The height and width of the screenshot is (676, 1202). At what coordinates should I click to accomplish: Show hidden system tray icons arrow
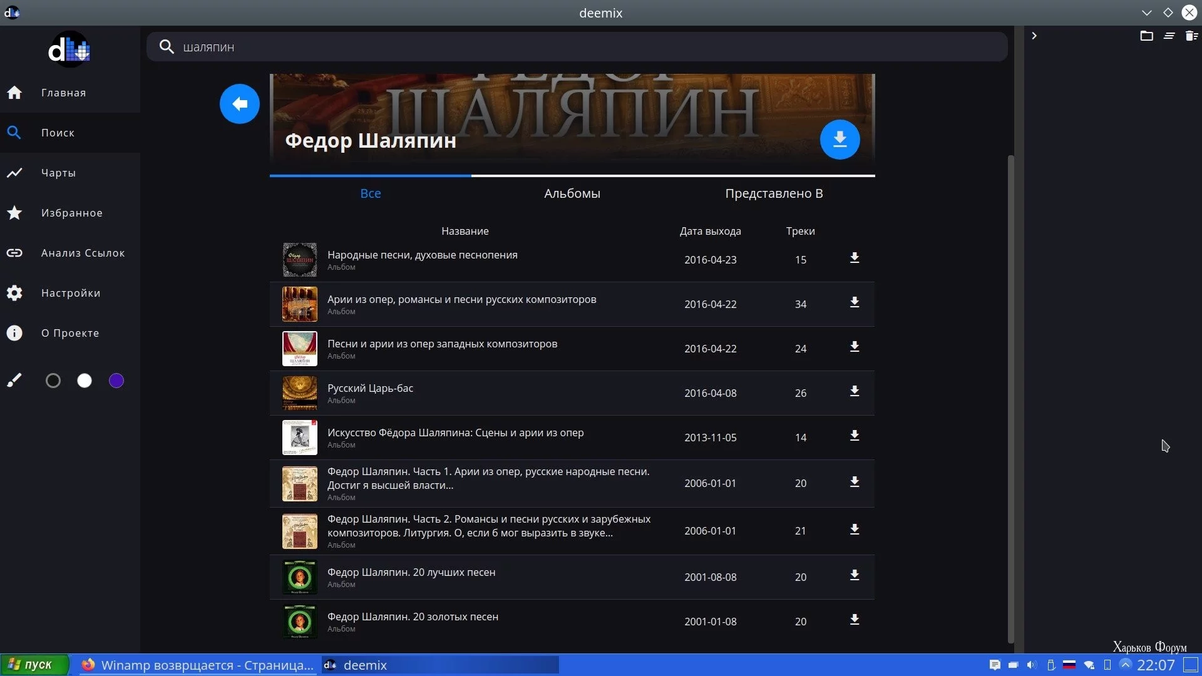pos(1125,665)
